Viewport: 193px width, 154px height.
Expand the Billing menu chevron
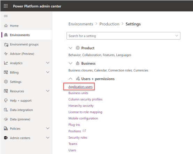48,72
